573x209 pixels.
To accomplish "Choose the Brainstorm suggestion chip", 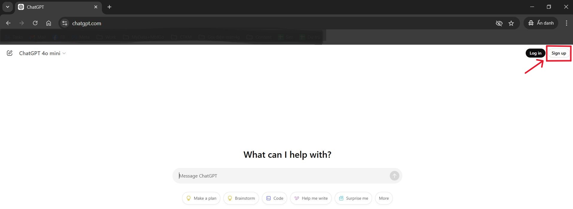I will coord(241,198).
